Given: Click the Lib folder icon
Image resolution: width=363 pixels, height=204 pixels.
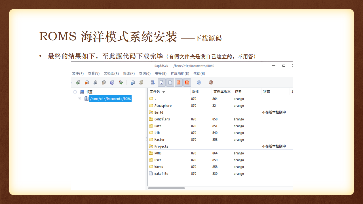Looking at the screenshot, I should pos(151,133).
